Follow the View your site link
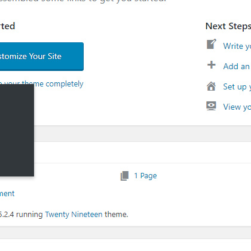The width and height of the screenshot is (251, 251). click(237, 107)
